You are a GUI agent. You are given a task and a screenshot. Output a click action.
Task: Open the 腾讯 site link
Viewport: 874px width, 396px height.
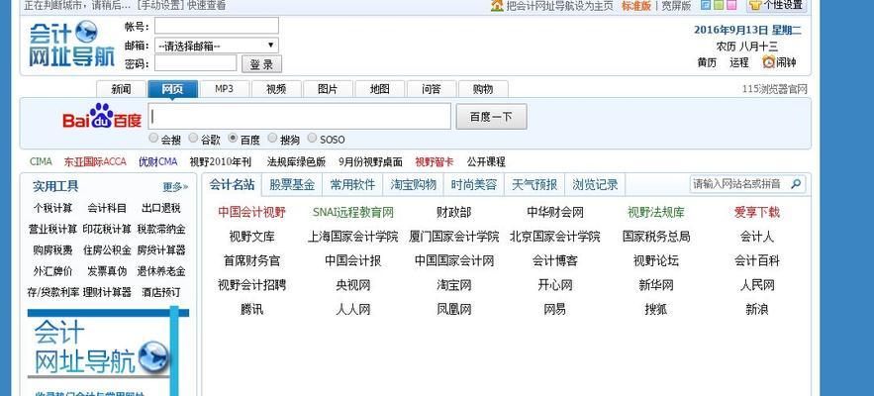[x=252, y=309]
